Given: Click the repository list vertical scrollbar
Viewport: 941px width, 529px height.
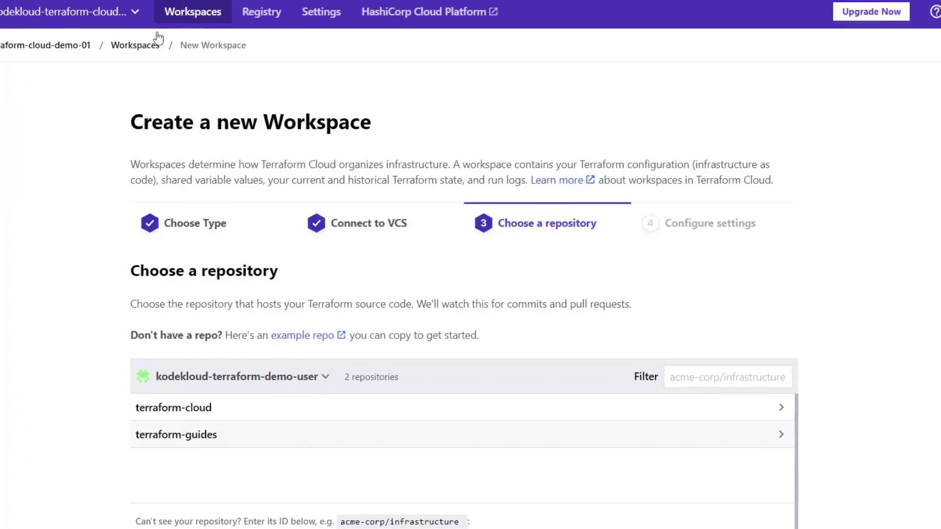Looking at the screenshot, I should coord(796,460).
